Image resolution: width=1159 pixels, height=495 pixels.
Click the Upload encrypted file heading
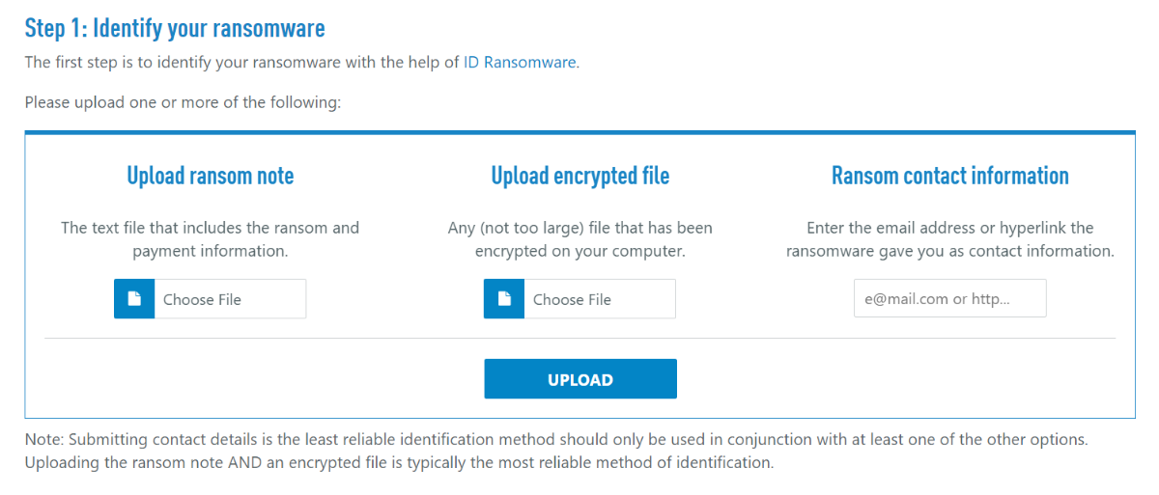pos(579,176)
